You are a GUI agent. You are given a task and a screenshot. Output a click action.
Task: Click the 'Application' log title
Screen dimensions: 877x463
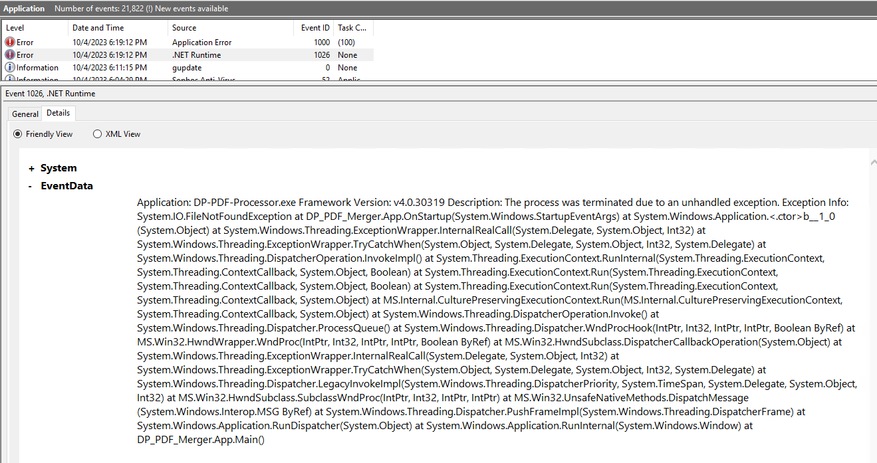(x=25, y=9)
